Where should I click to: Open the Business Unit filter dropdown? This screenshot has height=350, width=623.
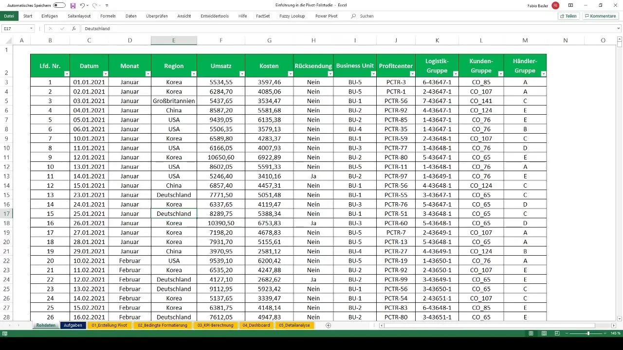(x=373, y=74)
